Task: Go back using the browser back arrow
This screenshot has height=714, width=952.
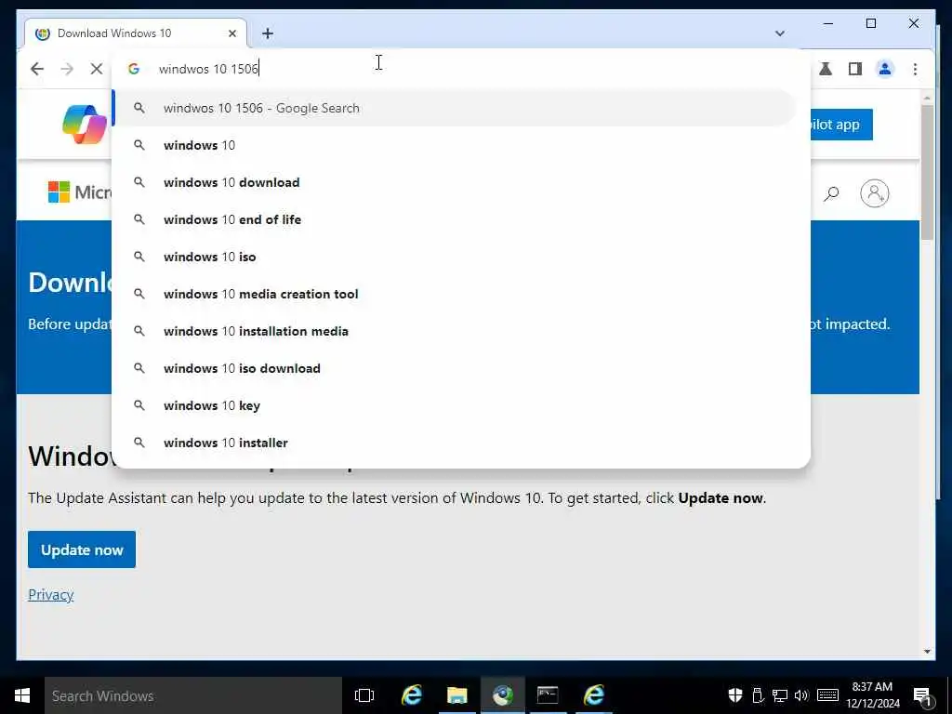Action: point(37,69)
